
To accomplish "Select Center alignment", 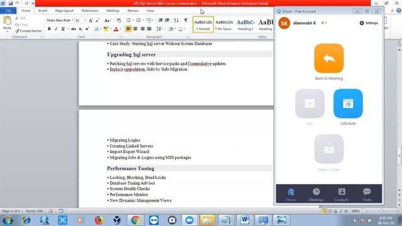I will [136, 29].
